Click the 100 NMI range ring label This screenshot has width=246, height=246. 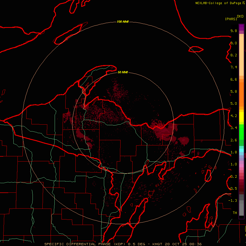123,22
